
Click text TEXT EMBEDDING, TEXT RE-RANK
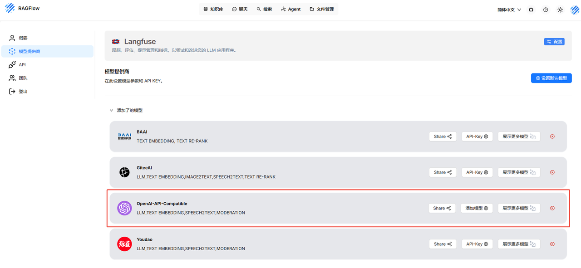tap(172, 141)
